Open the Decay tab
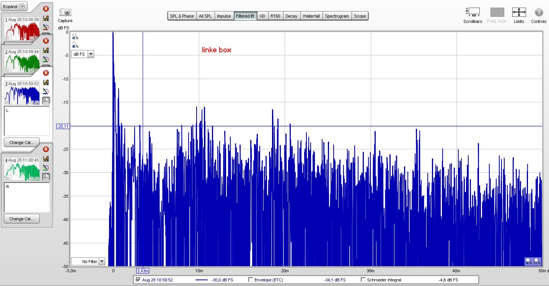 (x=292, y=16)
